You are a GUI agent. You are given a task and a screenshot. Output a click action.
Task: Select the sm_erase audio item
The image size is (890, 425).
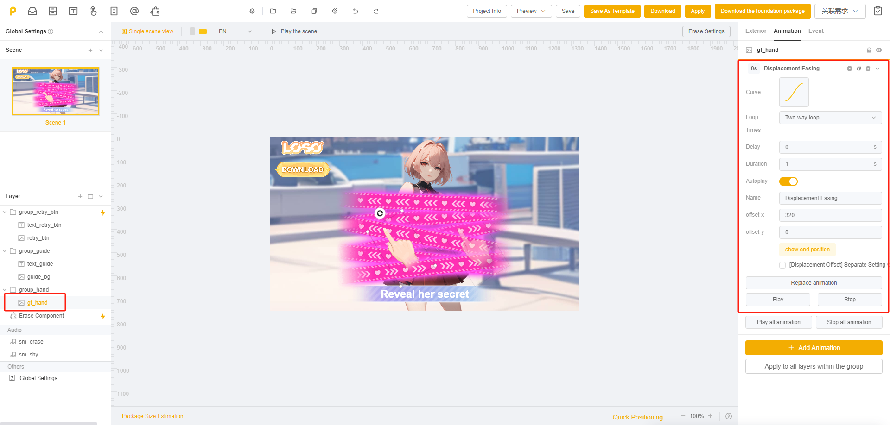(x=31, y=342)
